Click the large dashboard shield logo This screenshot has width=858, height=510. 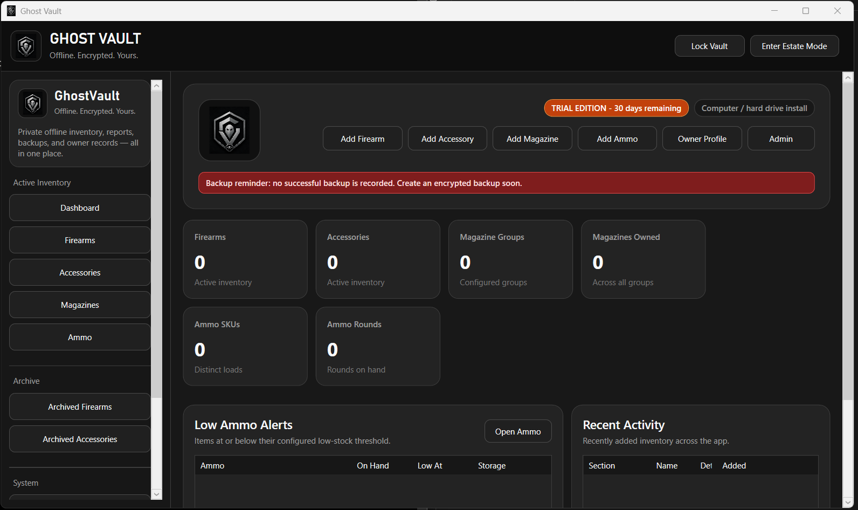pyautogui.click(x=230, y=130)
